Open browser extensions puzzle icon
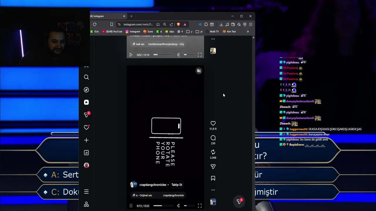Screen dimensions: 376x211 coord(206,24)
